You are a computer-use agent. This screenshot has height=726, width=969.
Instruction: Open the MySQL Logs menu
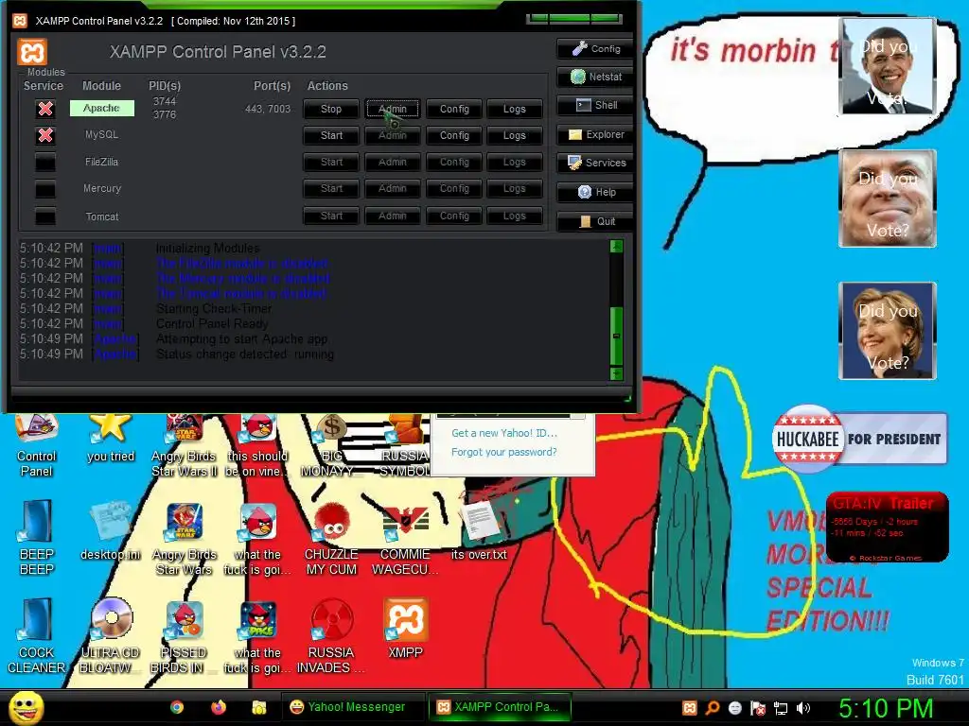pyautogui.click(x=514, y=135)
